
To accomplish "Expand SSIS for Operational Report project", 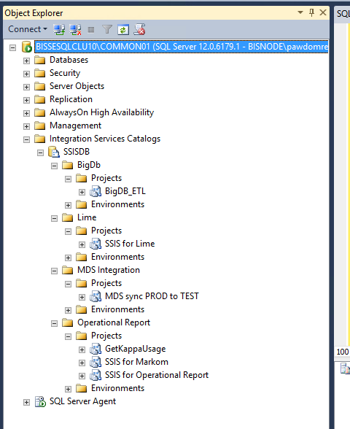I will [82, 376].
